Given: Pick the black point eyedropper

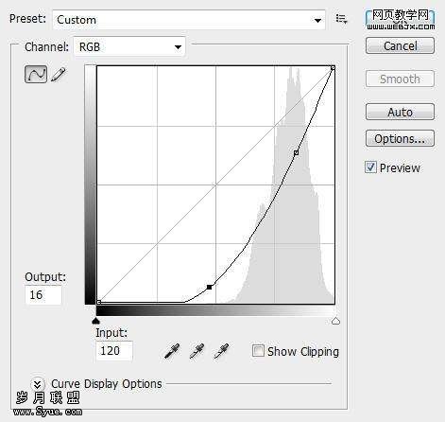Looking at the screenshot, I should coord(172,351).
